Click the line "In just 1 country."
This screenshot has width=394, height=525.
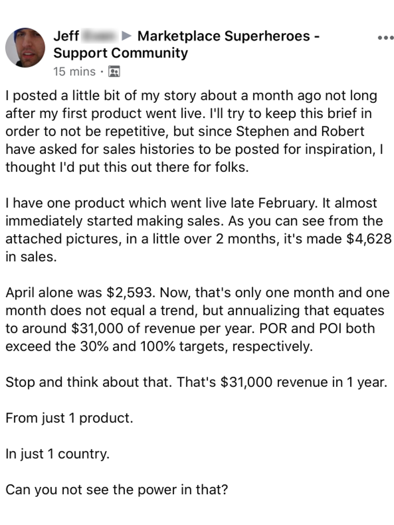click(x=57, y=454)
